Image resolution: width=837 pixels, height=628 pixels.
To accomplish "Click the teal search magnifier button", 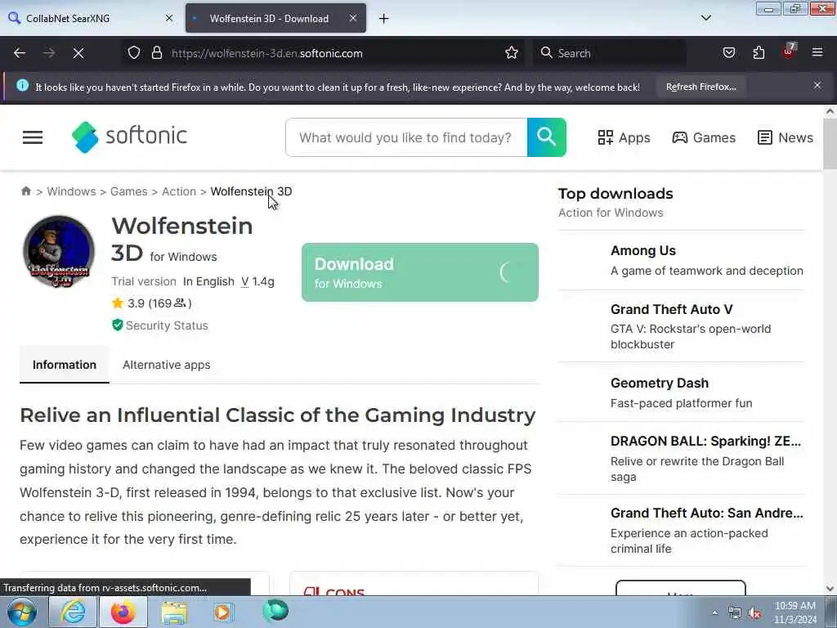I will [546, 137].
